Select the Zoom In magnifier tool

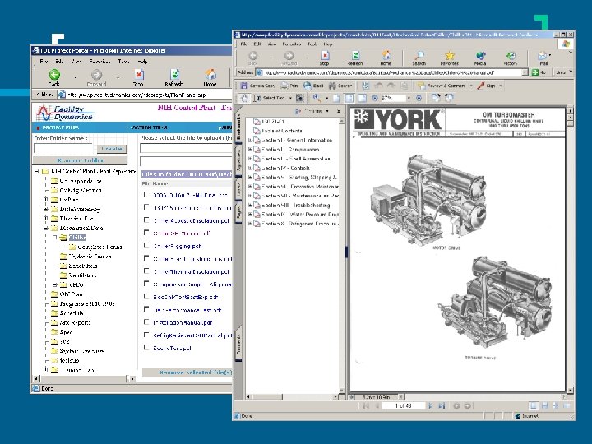(x=317, y=98)
